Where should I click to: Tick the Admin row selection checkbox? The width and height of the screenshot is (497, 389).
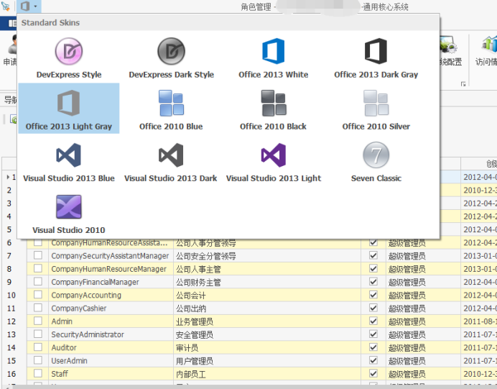point(38,321)
